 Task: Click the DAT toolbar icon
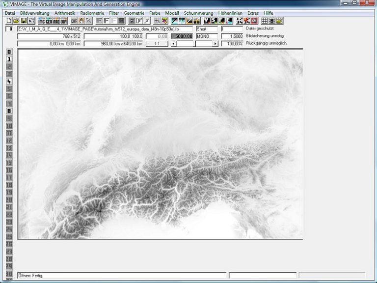74,21
